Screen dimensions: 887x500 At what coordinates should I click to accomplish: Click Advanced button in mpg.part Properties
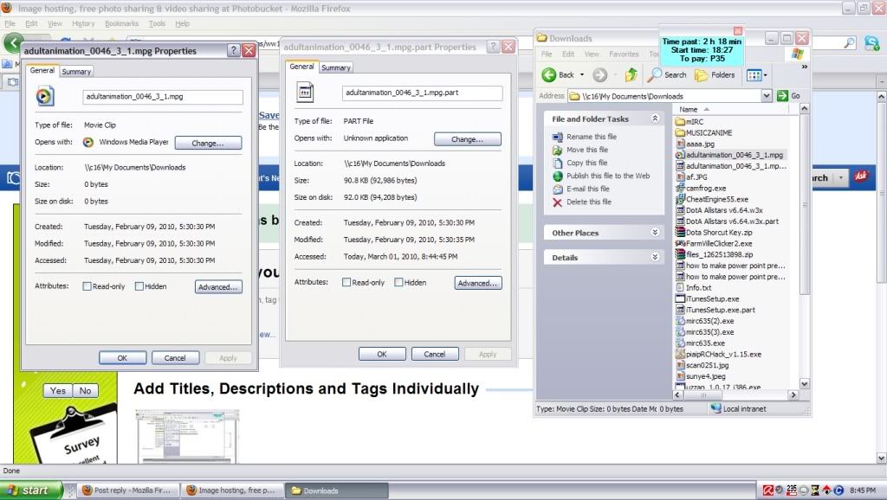click(478, 283)
